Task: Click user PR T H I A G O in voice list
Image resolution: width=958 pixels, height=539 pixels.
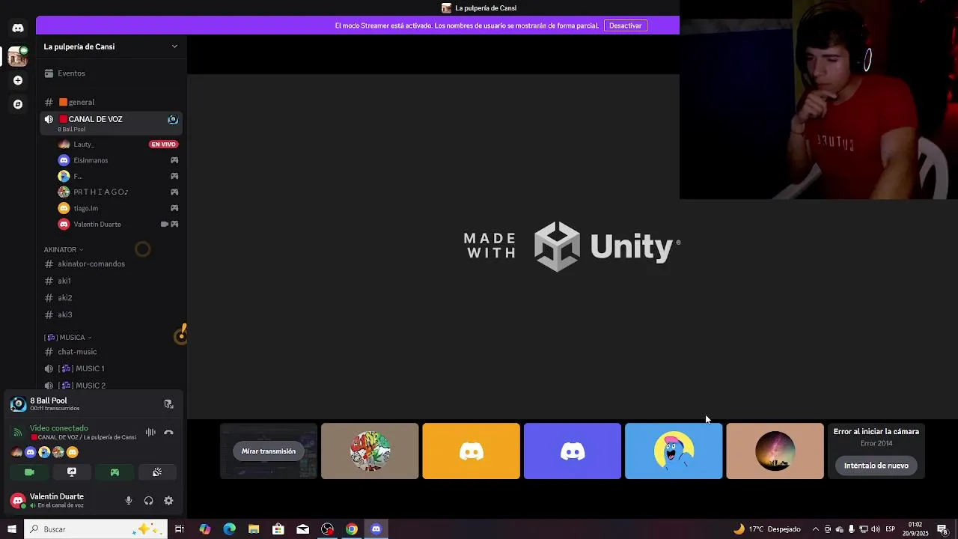Action: pyautogui.click(x=100, y=192)
